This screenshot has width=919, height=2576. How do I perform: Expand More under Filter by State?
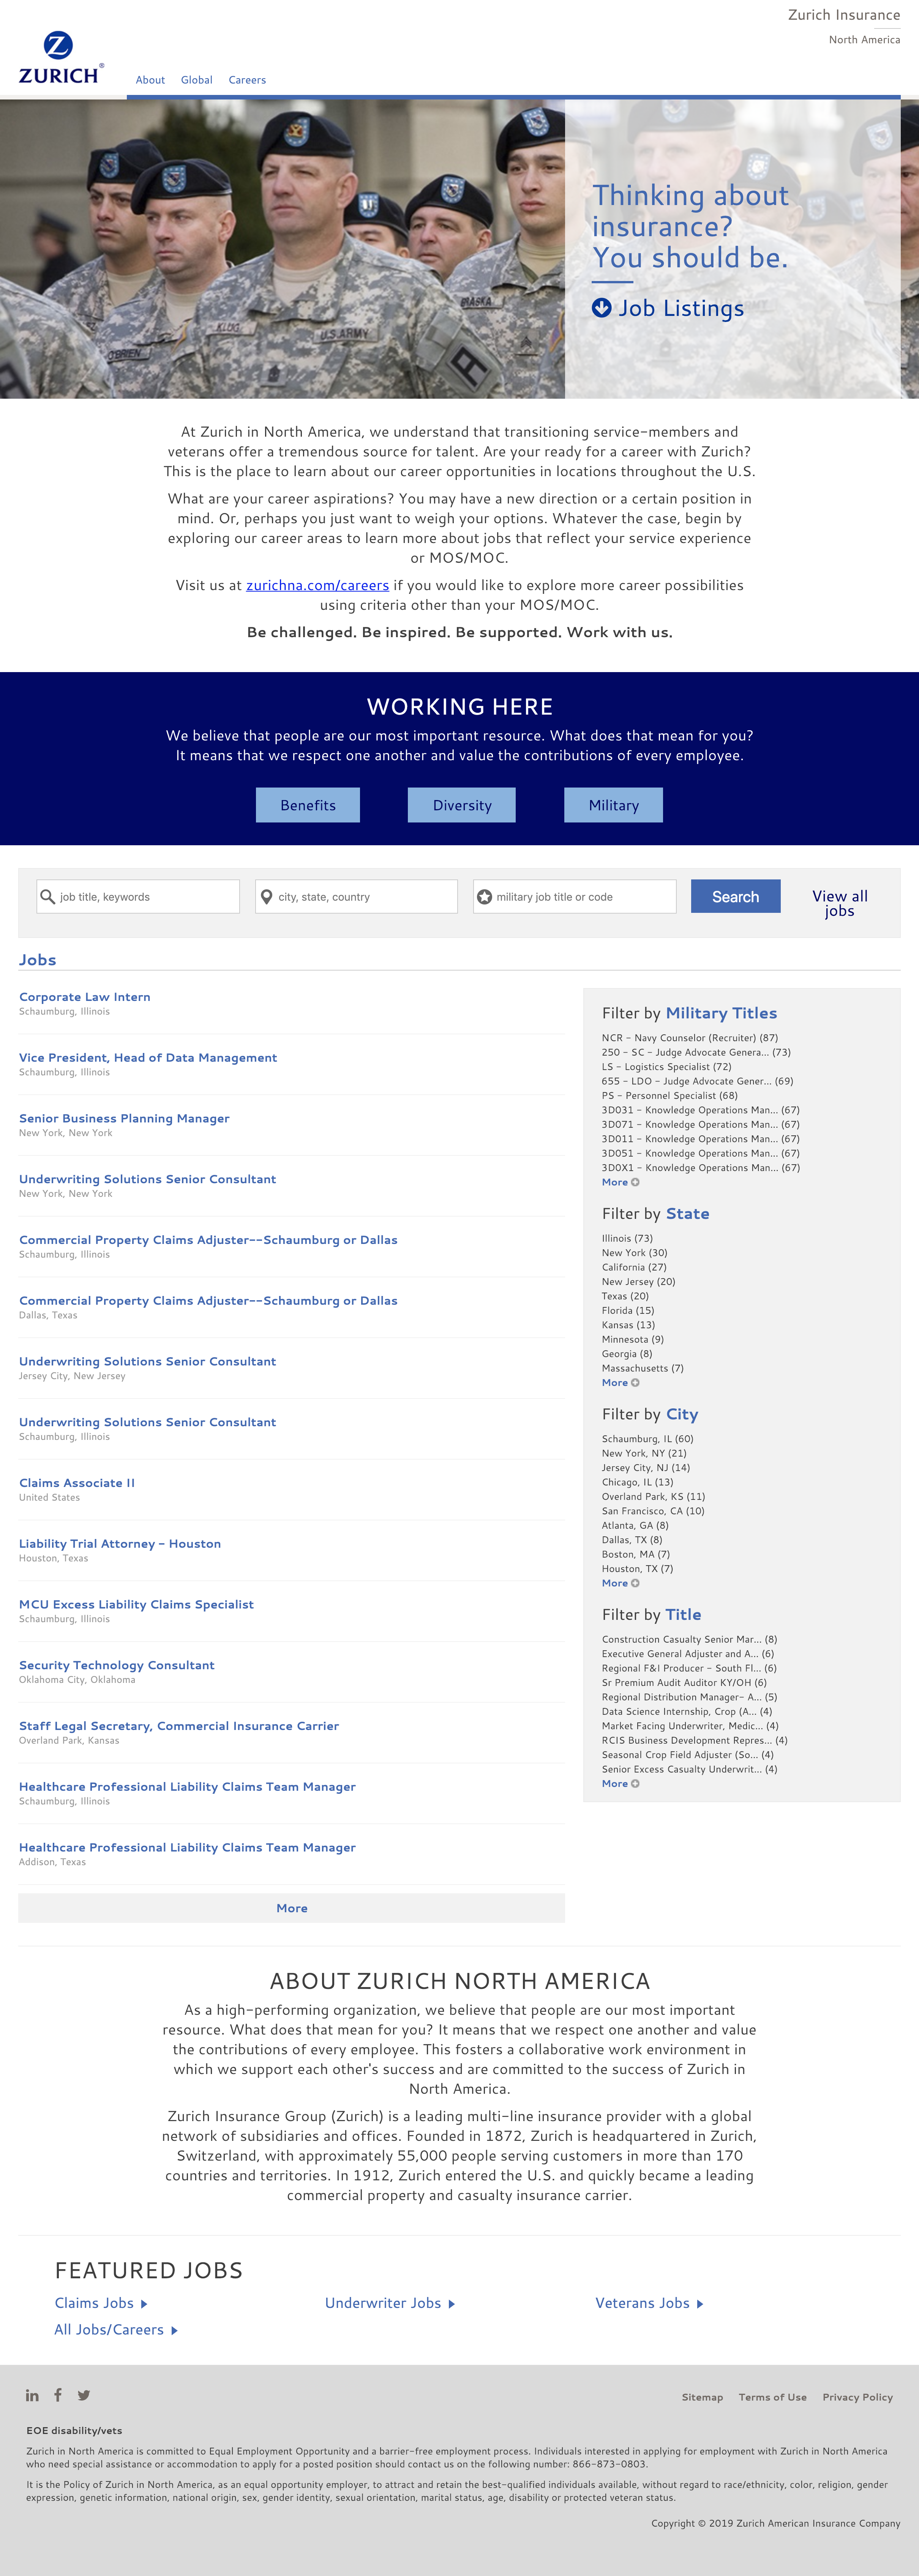tap(620, 1383)
